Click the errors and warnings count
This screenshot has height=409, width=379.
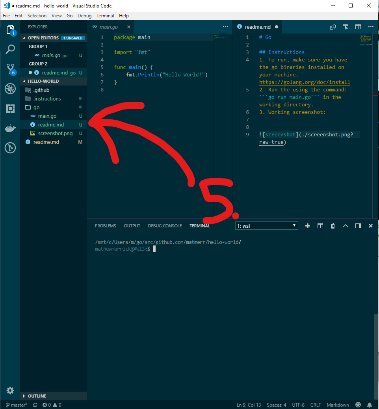coord(52,405)
